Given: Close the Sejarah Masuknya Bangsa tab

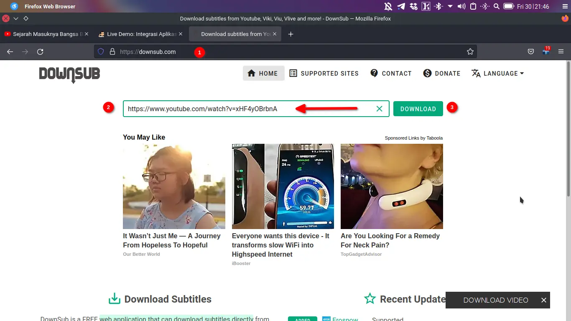Looking at the screenshot, I should 87,34.
